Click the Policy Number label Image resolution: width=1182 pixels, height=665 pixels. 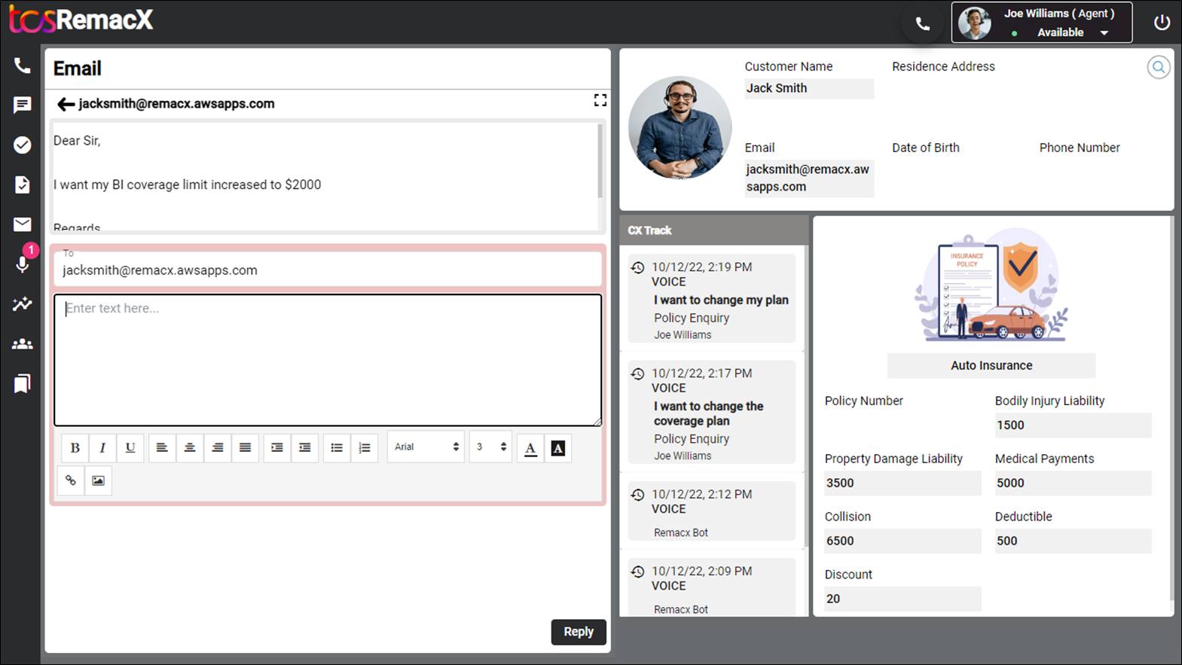point(863,401)
